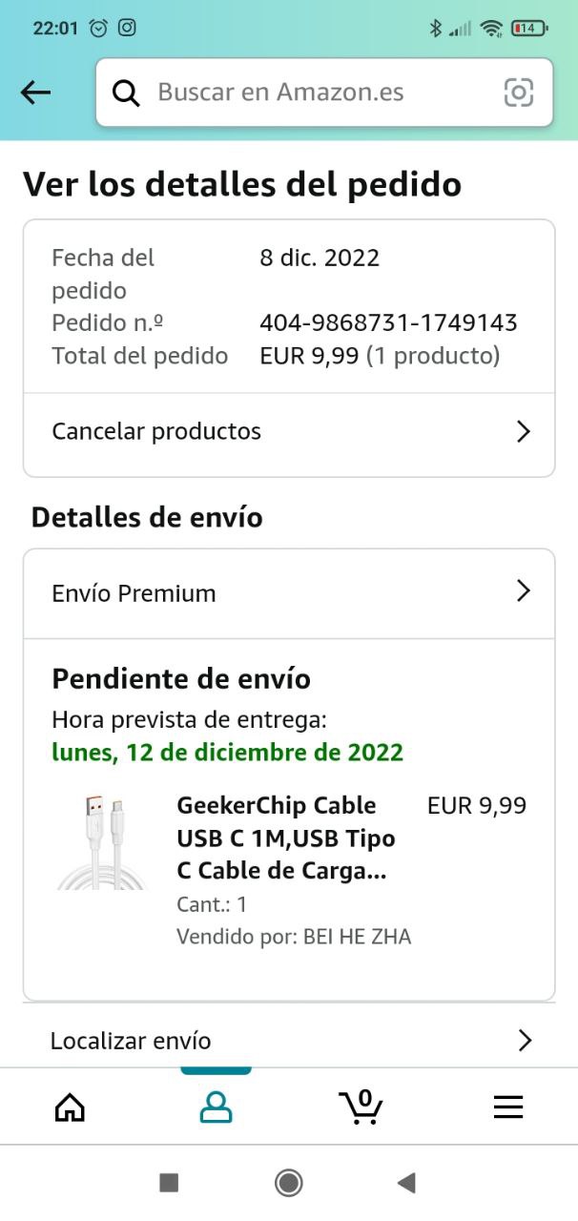The width and height of the screenshot is (578, 1221).
Task: Go to the Home tab icon
Action: click(70, 1107)
